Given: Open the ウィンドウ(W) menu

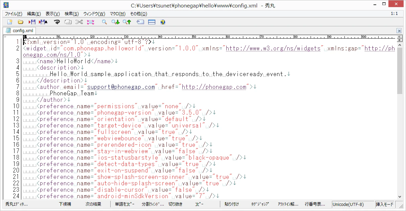Looking at the screenshot, I should point(94,14).
